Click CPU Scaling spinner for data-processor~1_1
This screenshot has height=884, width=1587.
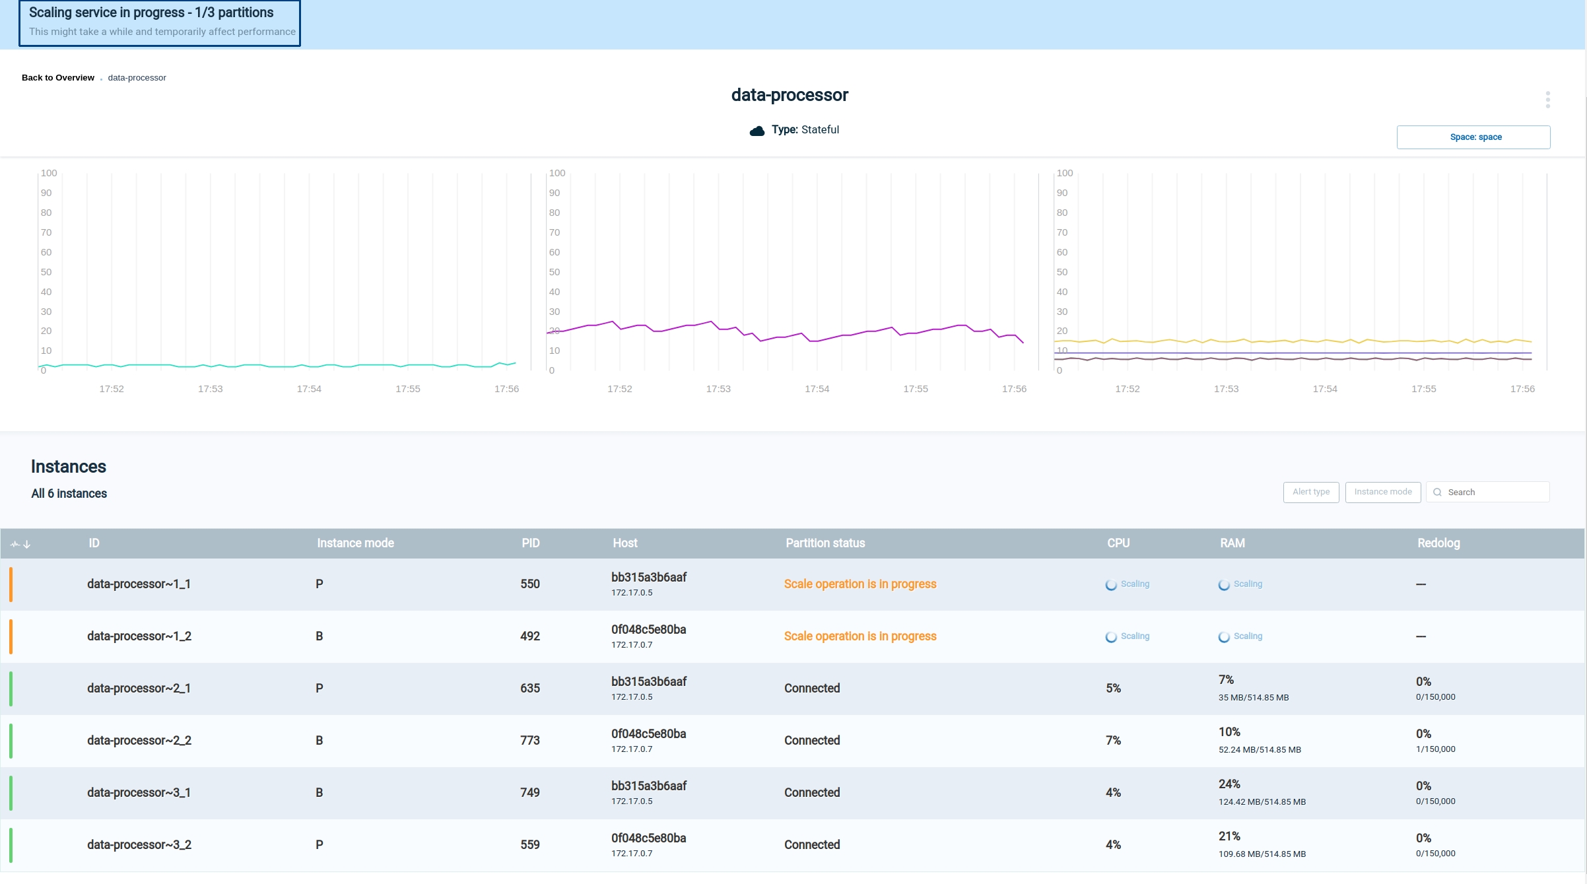coord(1111,585)
